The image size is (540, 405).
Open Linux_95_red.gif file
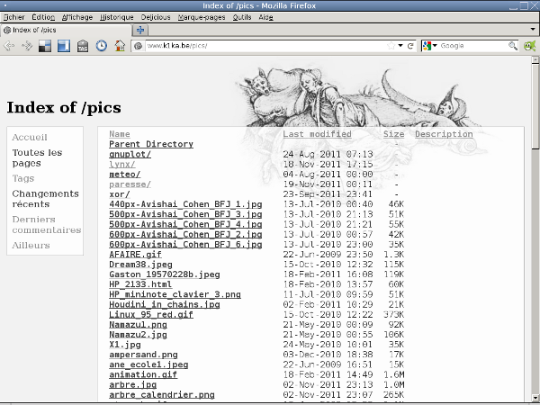tap(151, 314)
